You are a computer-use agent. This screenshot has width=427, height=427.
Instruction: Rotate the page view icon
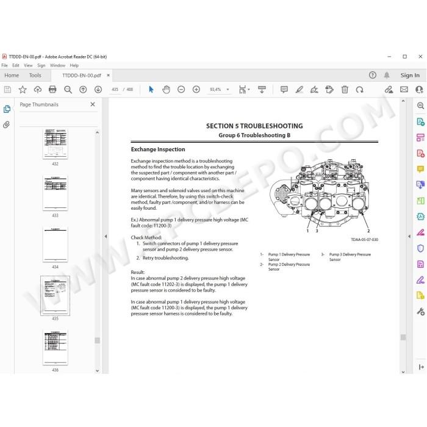coord(359,89)
